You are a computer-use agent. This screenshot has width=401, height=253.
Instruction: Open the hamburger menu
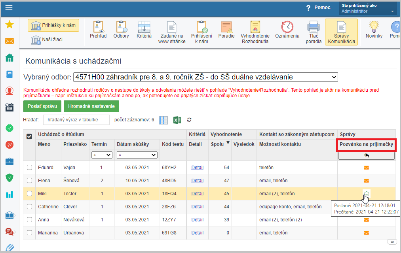[x=9, y=8]
